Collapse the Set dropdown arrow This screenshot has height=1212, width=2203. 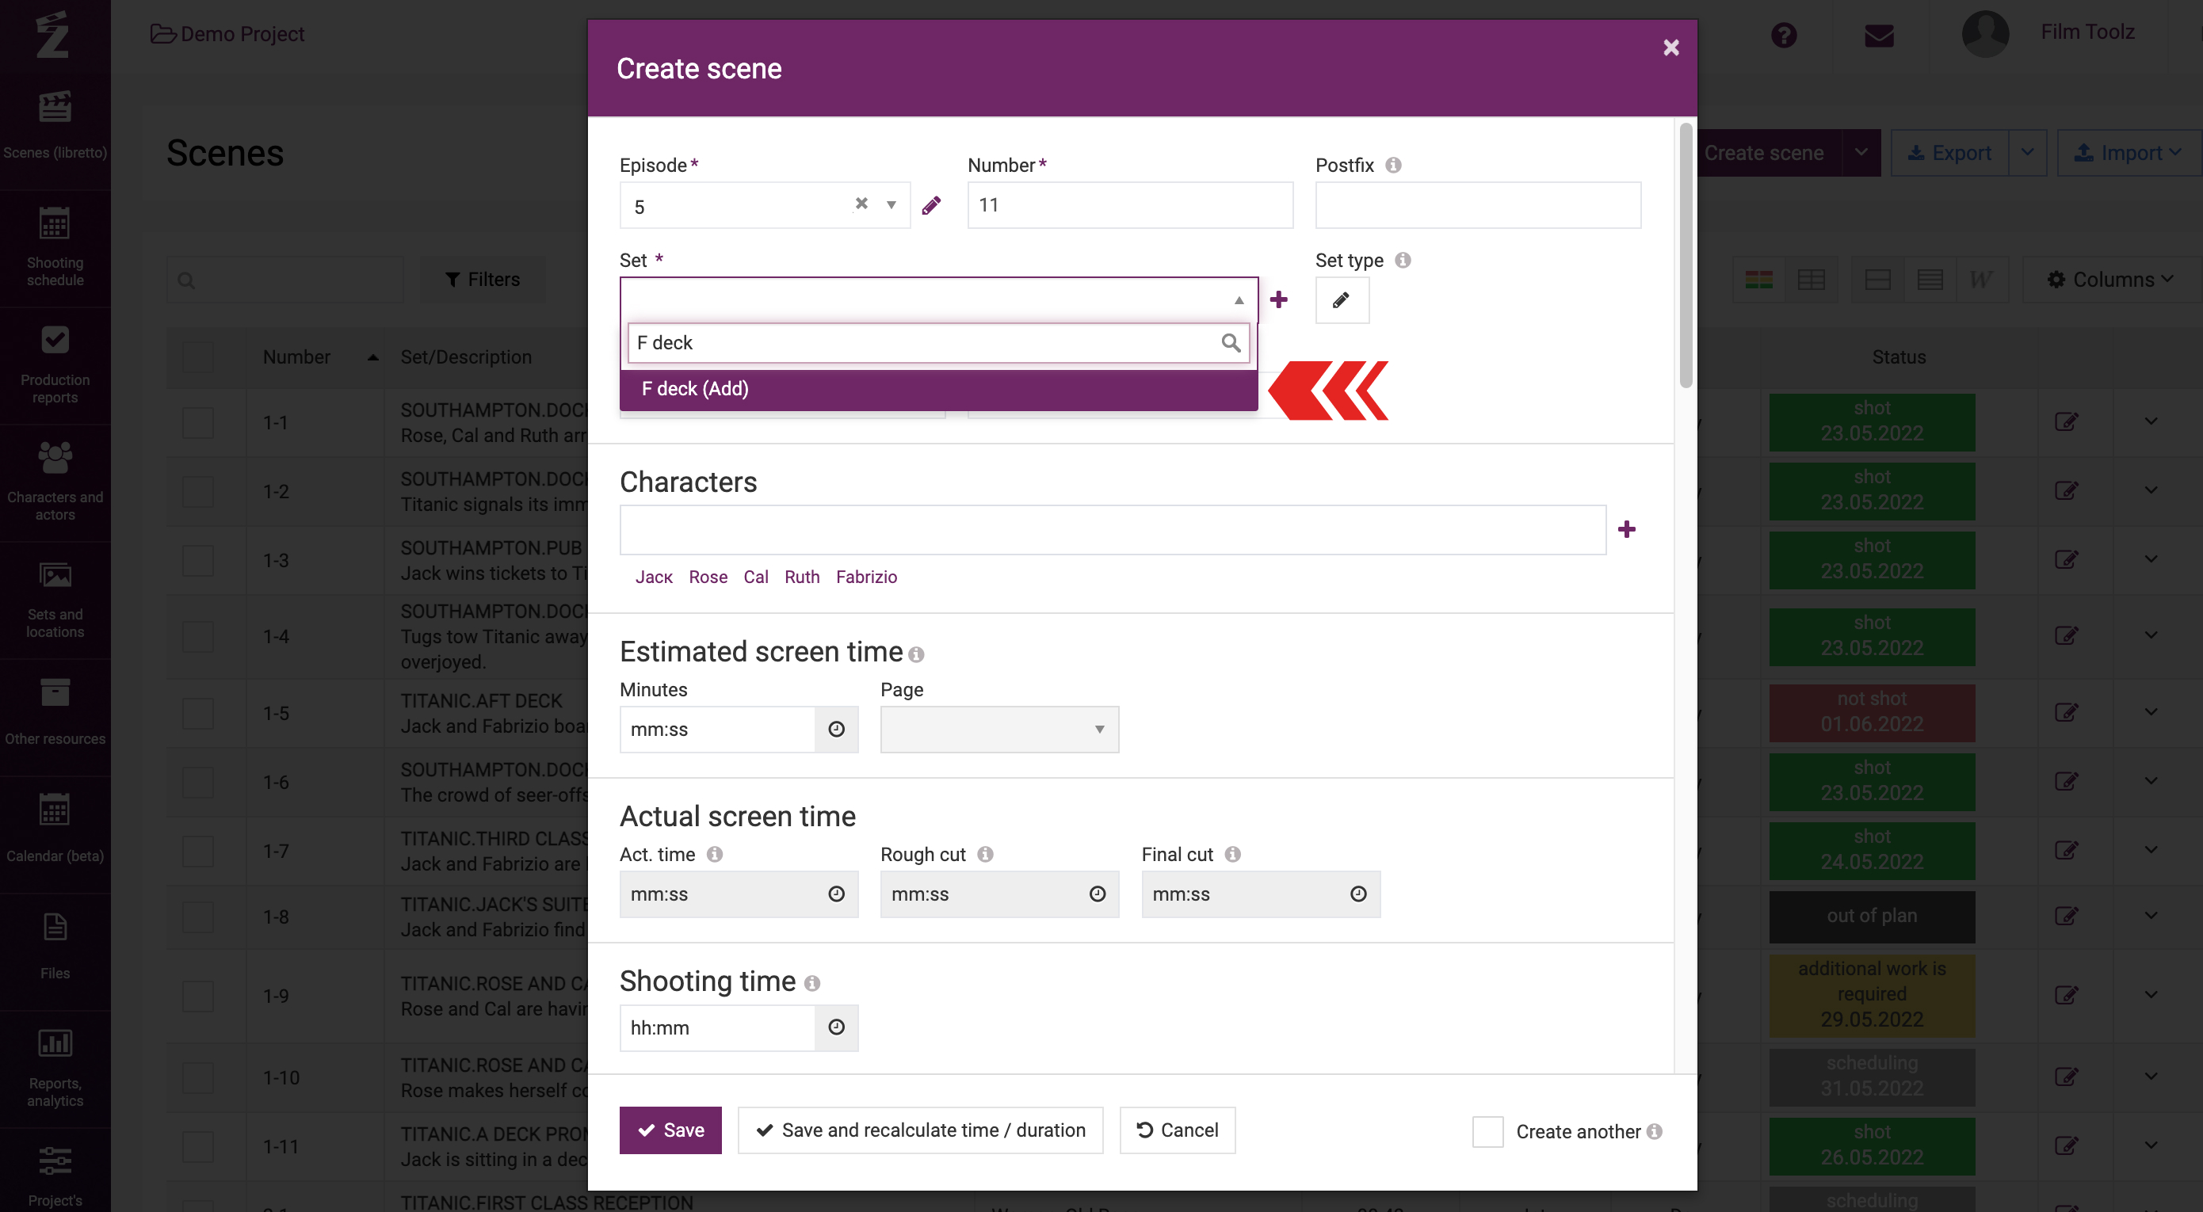(x=1239, y=300)
